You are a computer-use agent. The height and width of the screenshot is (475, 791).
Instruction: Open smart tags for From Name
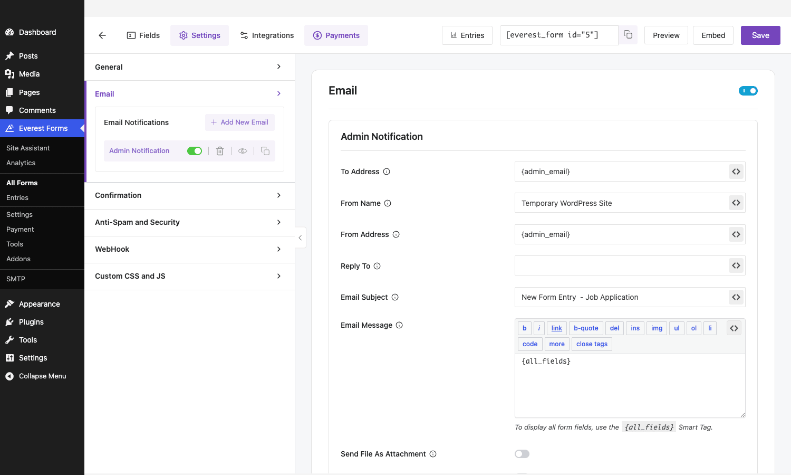pos(736,203)
